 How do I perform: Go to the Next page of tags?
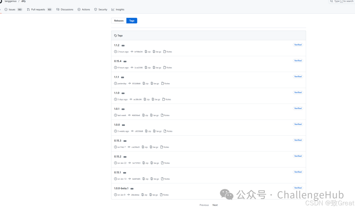point(215,205)
